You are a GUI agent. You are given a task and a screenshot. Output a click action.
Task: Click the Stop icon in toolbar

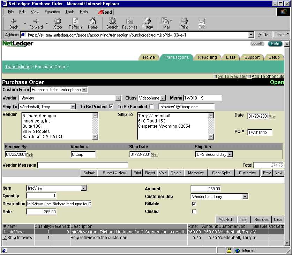click(58, 21)
